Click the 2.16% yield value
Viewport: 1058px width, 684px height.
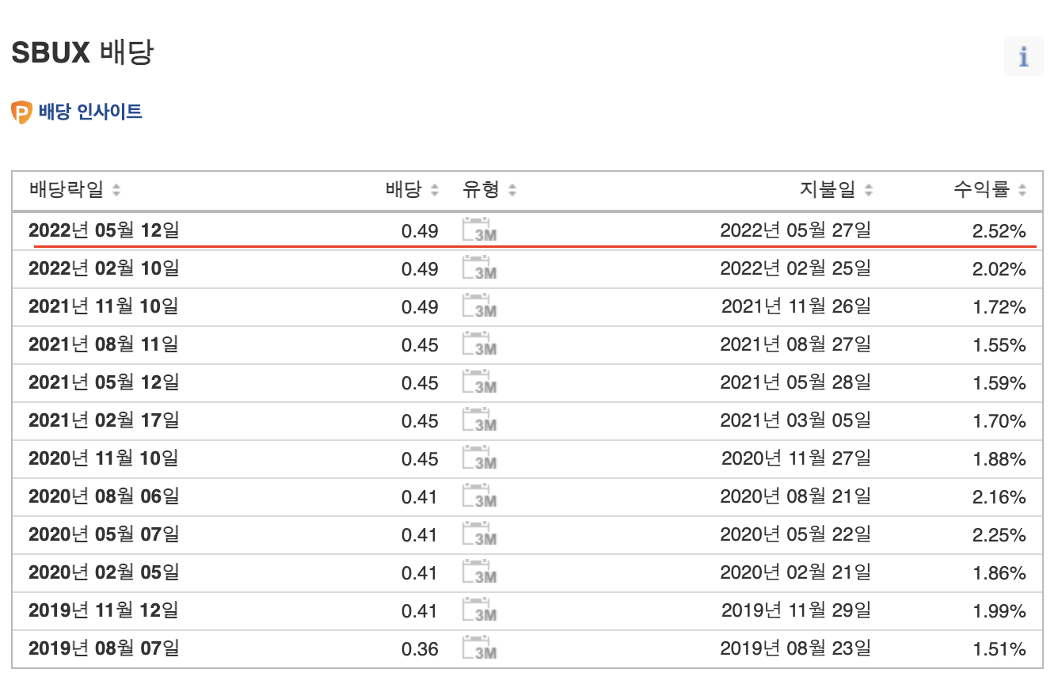[999, 497]
